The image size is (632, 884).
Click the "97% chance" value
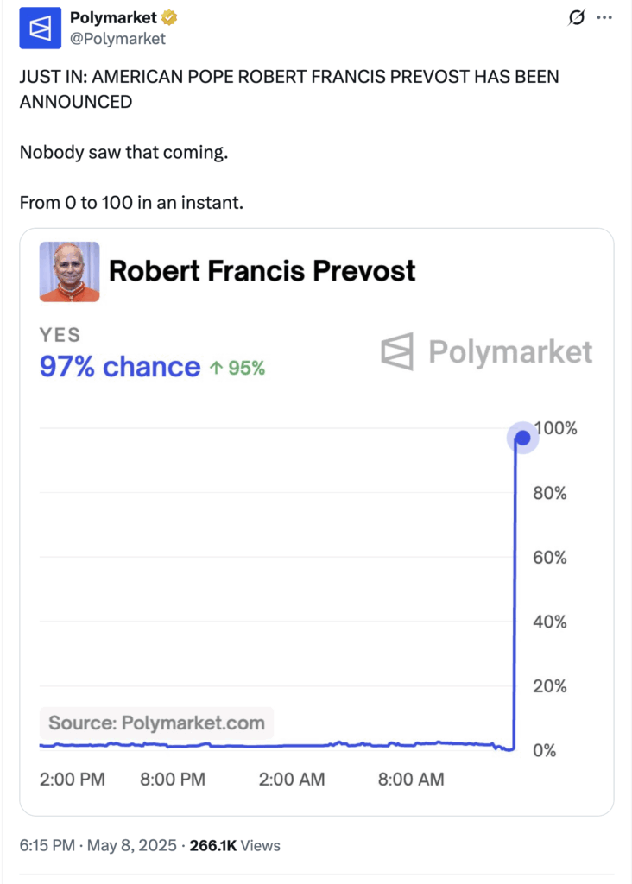tap(120, 367)
